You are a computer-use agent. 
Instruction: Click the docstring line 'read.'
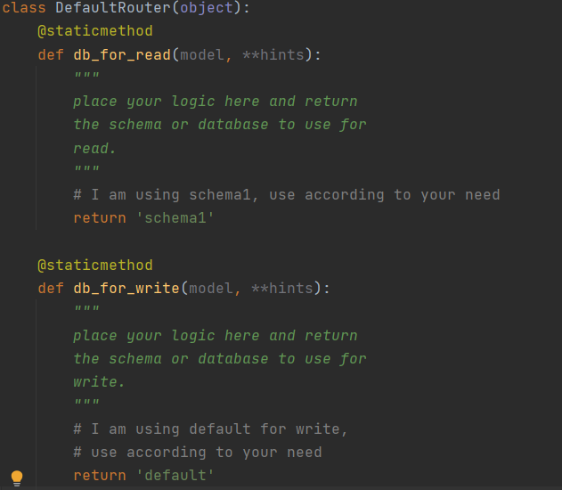tap(94, 148)
